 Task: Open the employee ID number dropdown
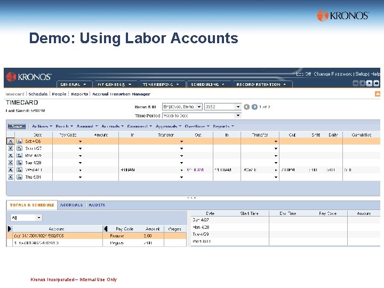(238, 107)
